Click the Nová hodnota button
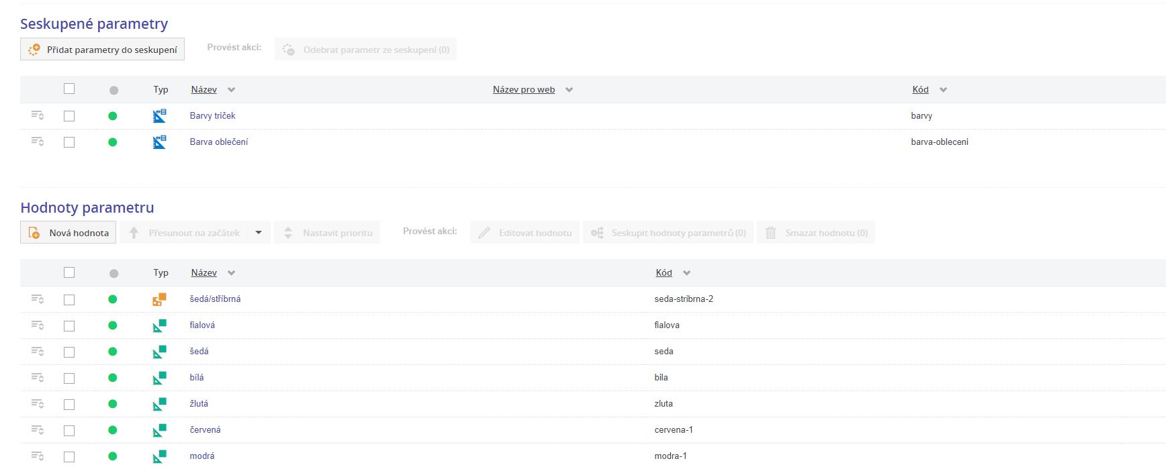1166x467 pixels. click(x=69, y=233)
